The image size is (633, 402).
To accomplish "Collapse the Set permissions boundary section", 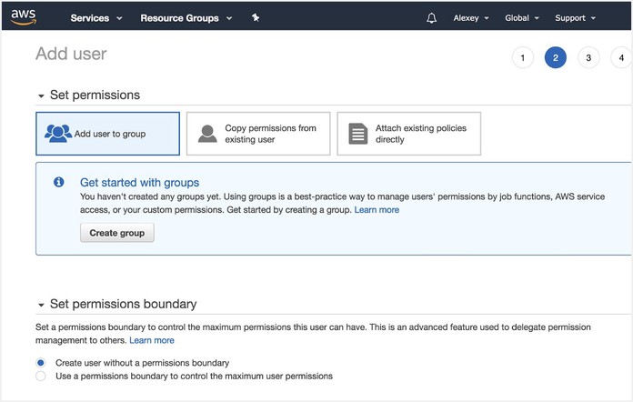I will [x=41, y=305].
